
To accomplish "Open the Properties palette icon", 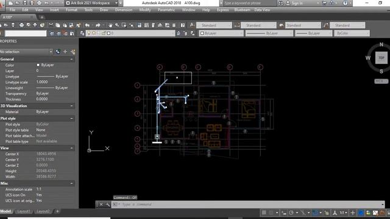I will 140,25.
